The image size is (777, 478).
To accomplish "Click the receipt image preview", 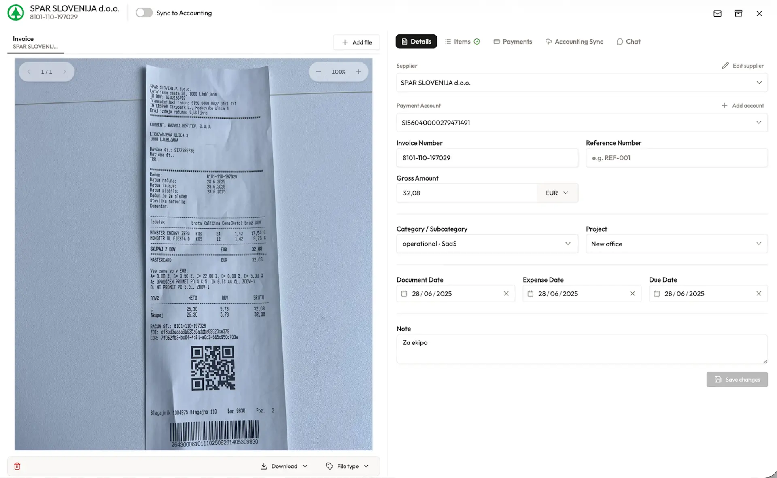I will pos(193,254).
